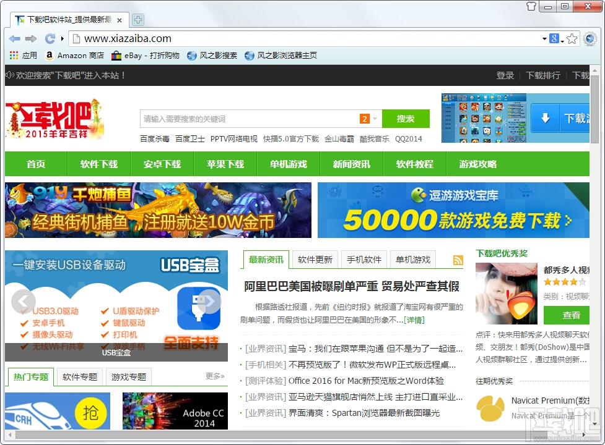Click green 查看 button for 都秀

coord(567,315)
